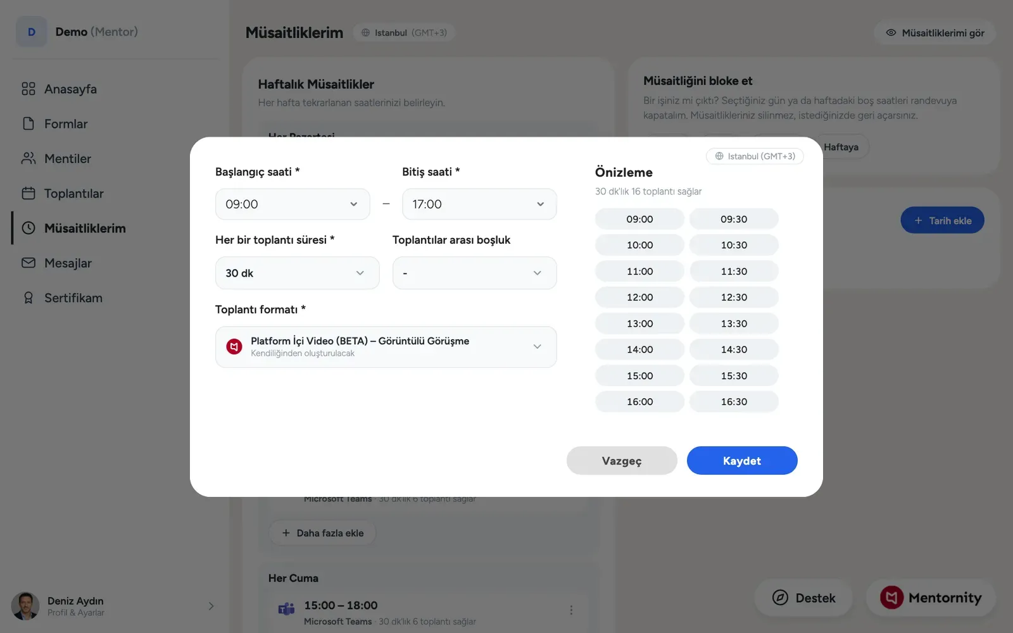Open the Bitiş saati 17:00 dropdown

479,204
